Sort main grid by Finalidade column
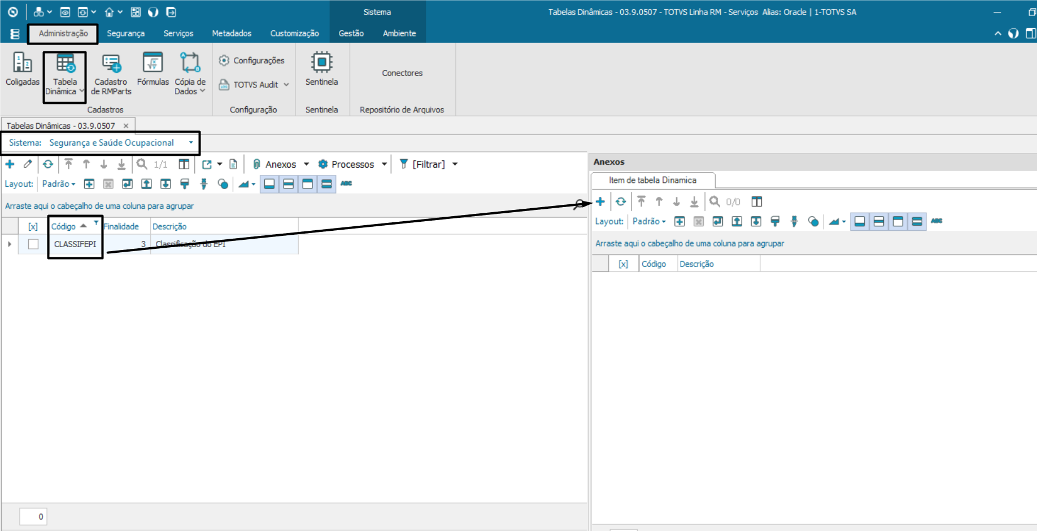The image size is (1037, 531). click(121, 226)
